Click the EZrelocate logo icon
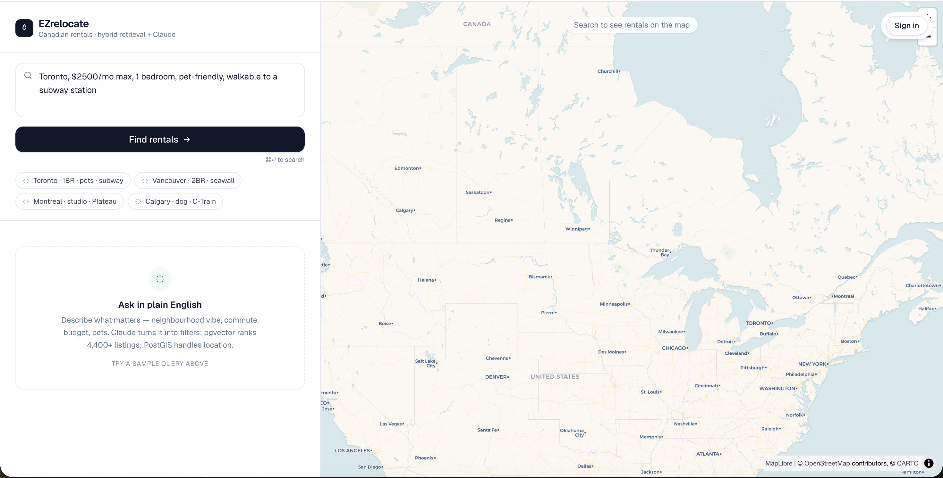 pyautogui.click(x=24, y=28)
